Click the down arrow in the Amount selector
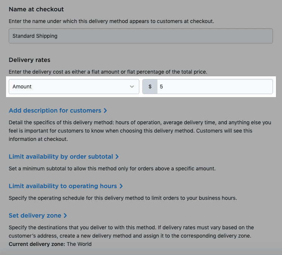Viewport: 282px width, 255px height. [x=132, y=87]
